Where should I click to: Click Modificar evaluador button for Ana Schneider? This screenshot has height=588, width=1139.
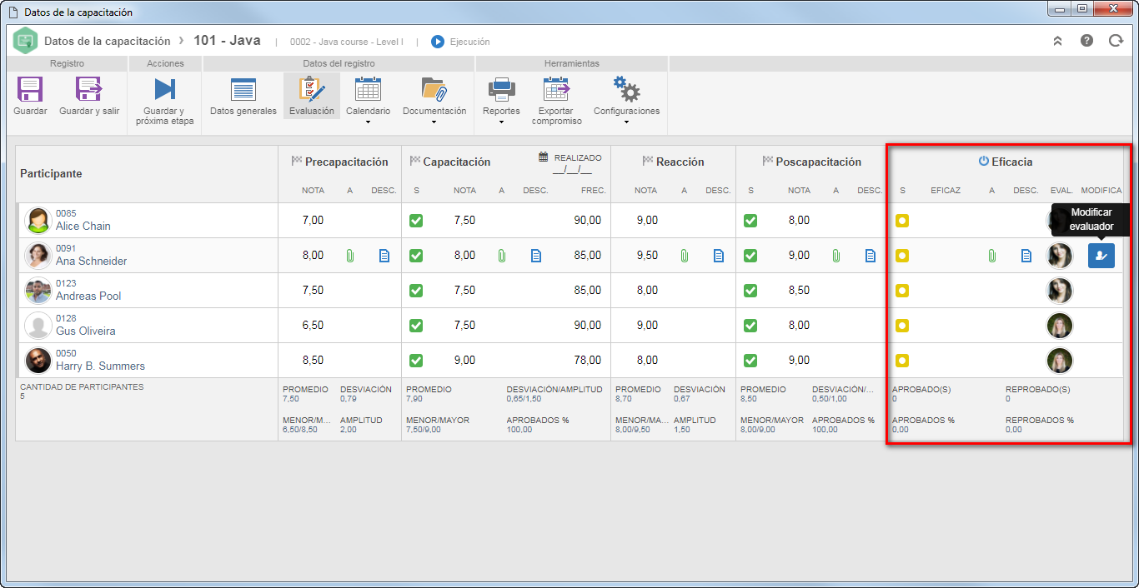pos(1101,256)
